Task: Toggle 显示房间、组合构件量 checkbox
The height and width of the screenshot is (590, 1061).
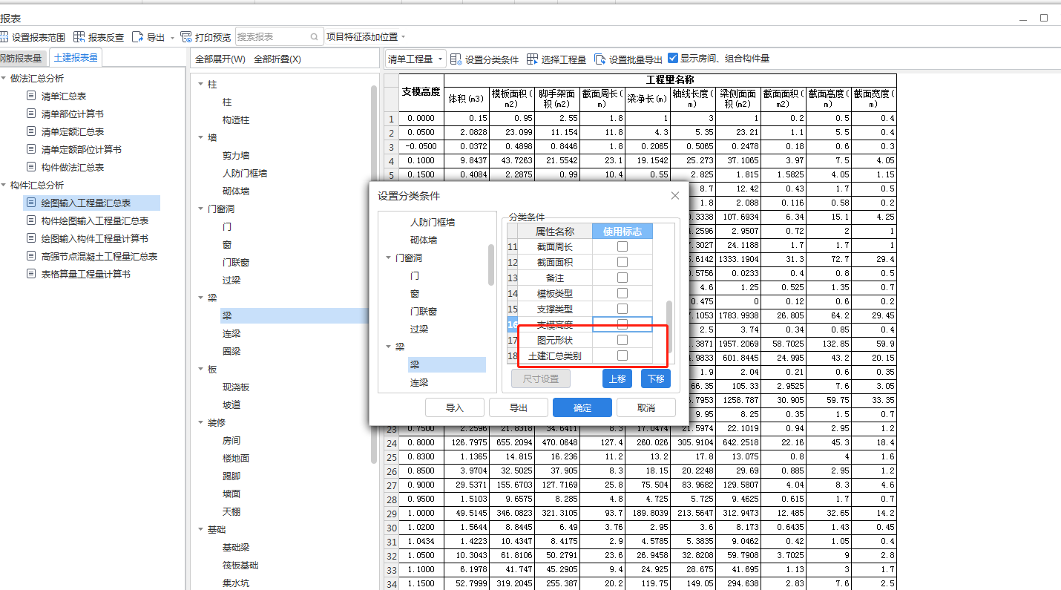Action: pyautogui.click(x=673, y=58)
